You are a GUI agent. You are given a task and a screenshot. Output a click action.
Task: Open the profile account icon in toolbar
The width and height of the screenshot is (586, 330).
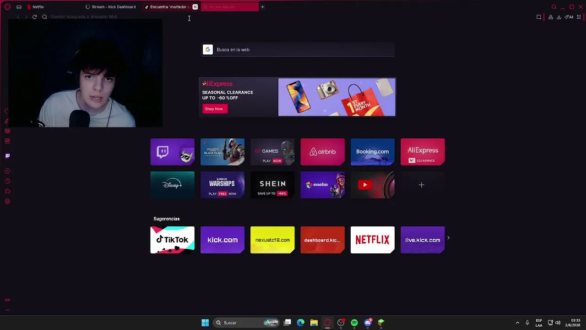point(551,17)
